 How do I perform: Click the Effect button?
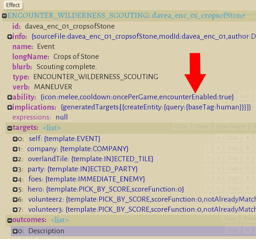[x=13, y=5]
